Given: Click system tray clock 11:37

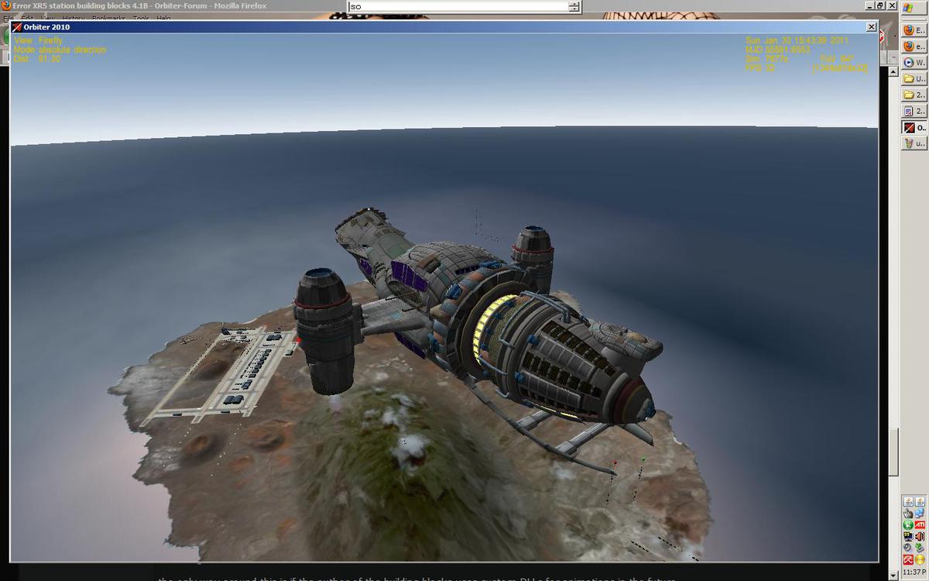Looking at the screenshot, I should (914, 574).
